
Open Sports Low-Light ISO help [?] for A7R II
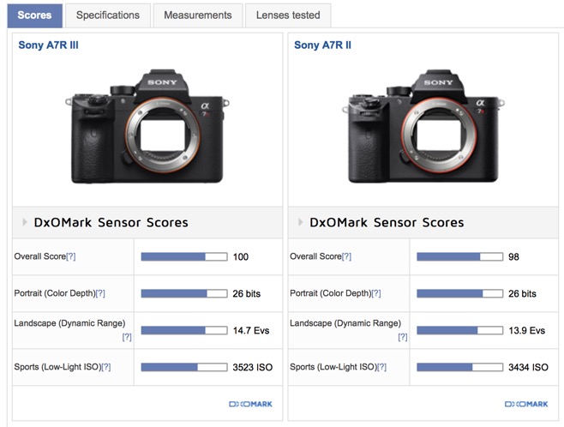[382, 367]
